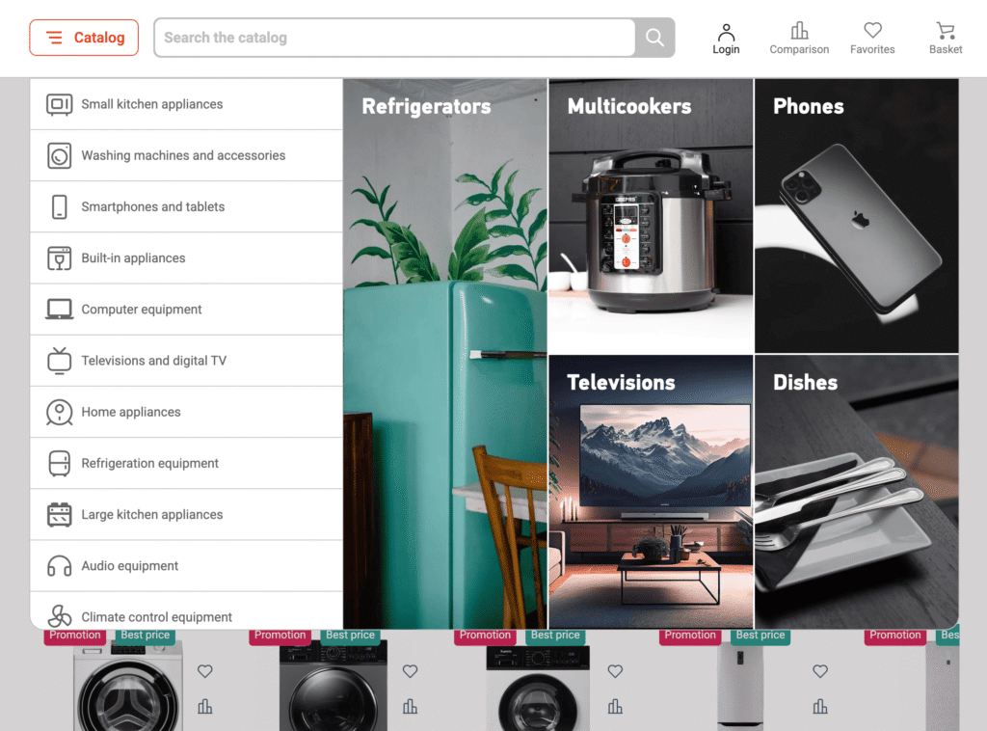Click the Dishes category tile
Viewport: 987px width, 731px height.
pyautogui.click(x=856, y=492)
